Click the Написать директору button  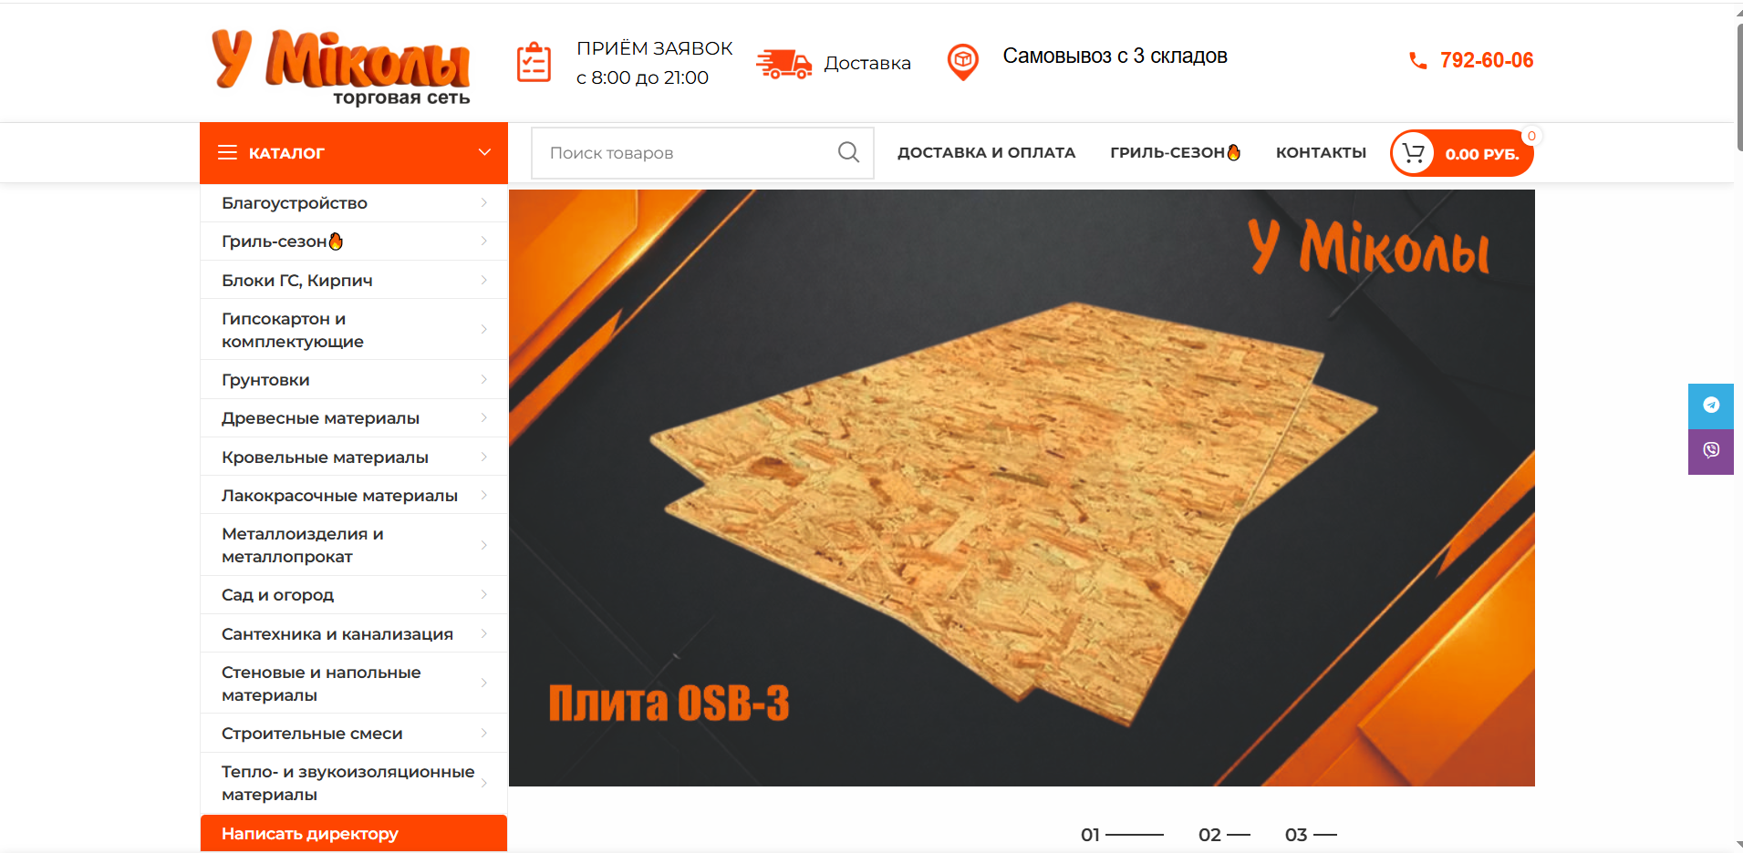[x=310, y=833]
